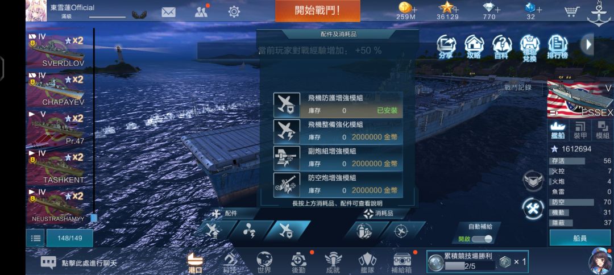Open the friends icon in top bar

click(201, 12)
